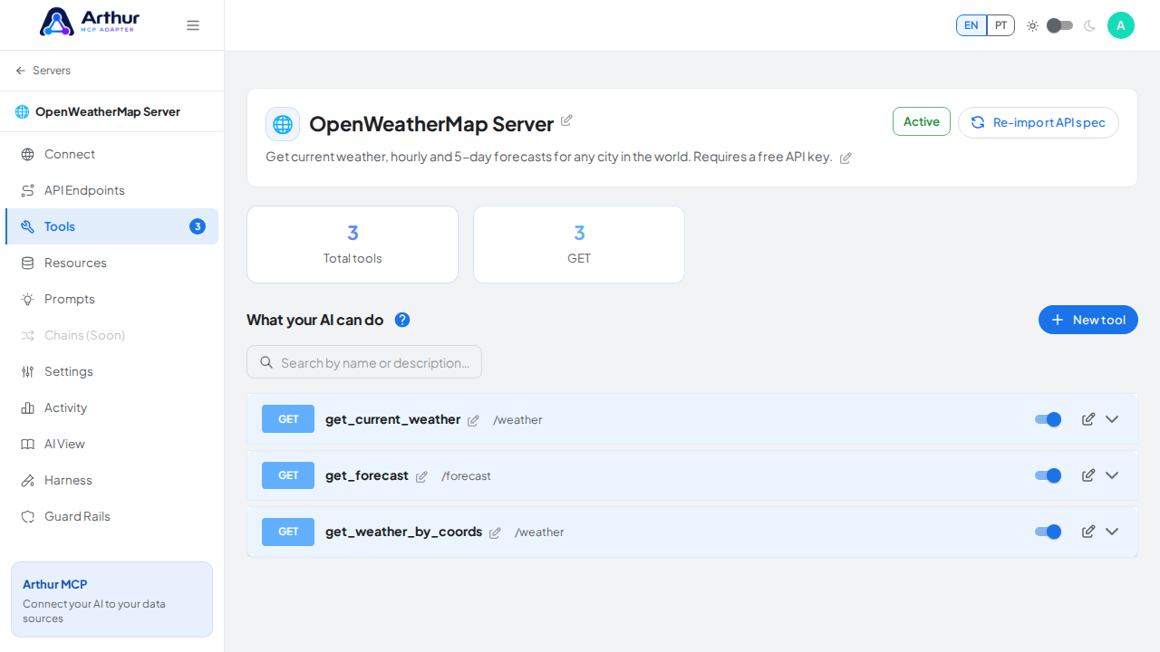Viewport: 1160px width, 652px height.
Task: Rename get_current_weather via pencil icon
Action: click(x=473, y=420)
